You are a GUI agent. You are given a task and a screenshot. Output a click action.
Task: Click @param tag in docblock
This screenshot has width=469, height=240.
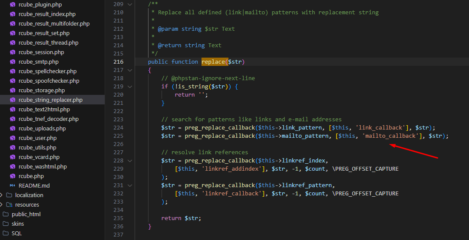point(168,29)
